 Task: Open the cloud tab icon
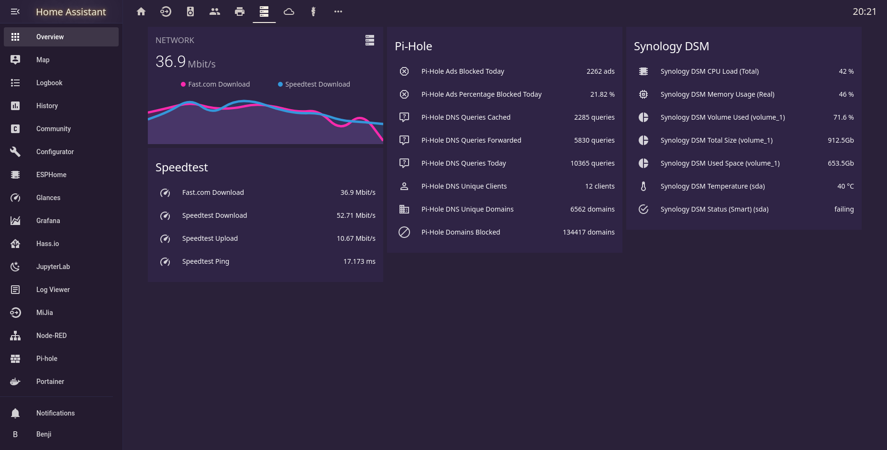[x=289, y=11]
